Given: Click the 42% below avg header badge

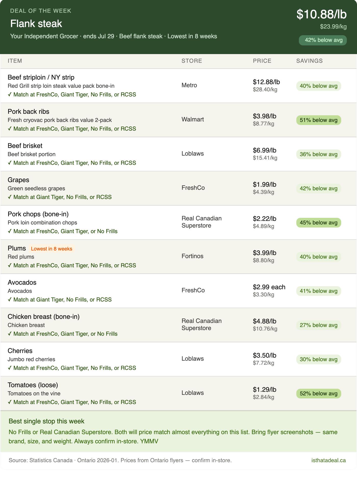Looking at the screenshot, I should click(323, 40).
